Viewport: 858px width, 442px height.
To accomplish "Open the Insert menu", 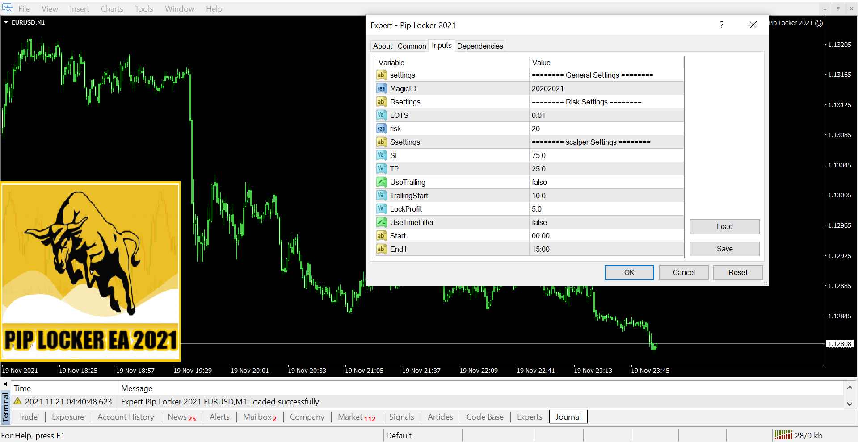I will pyautogui.click(x=79, y=9).
